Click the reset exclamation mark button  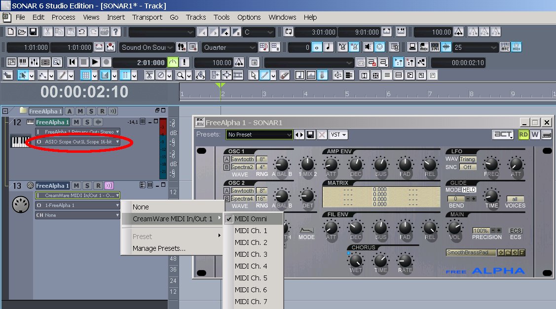point(184,63)
